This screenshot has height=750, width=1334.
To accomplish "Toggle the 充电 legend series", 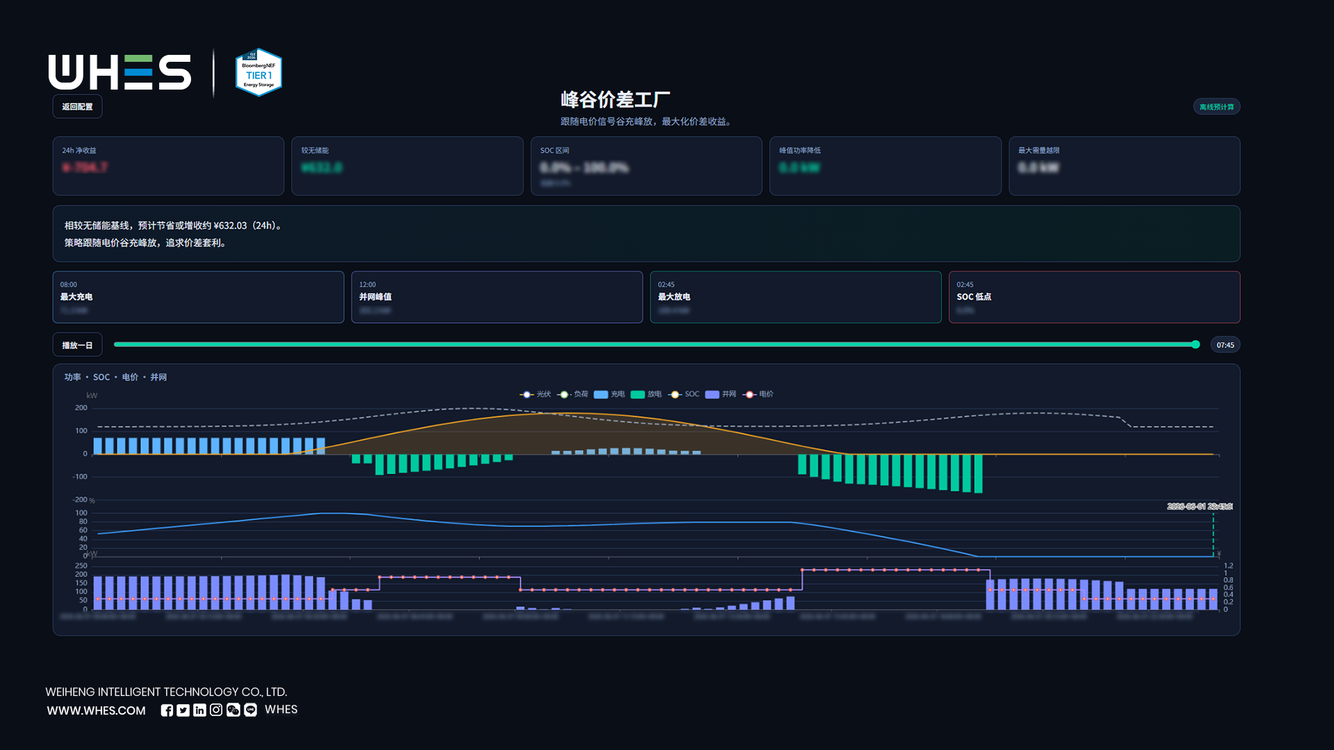I will [609, 394].
